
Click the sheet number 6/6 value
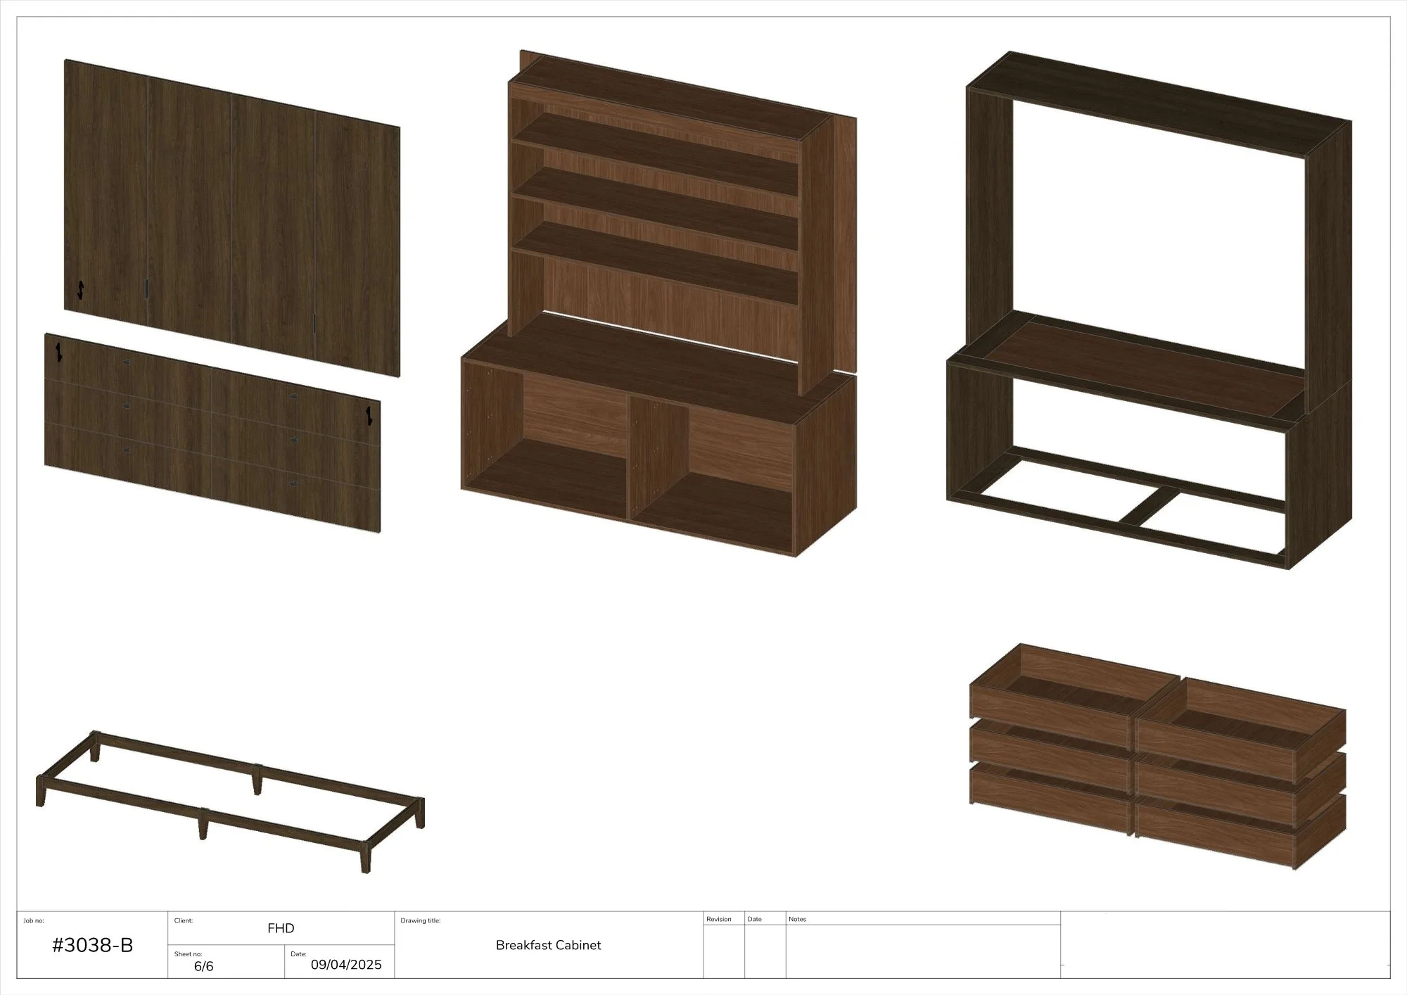[x=203, y=967]
